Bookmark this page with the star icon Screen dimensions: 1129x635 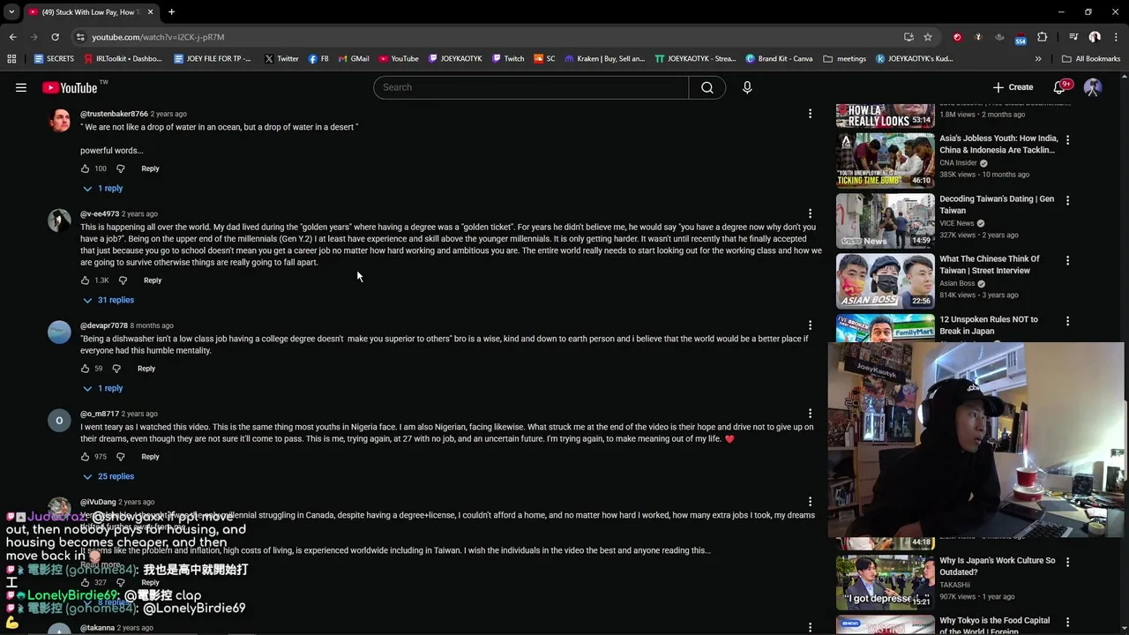[x=928, y=37]
